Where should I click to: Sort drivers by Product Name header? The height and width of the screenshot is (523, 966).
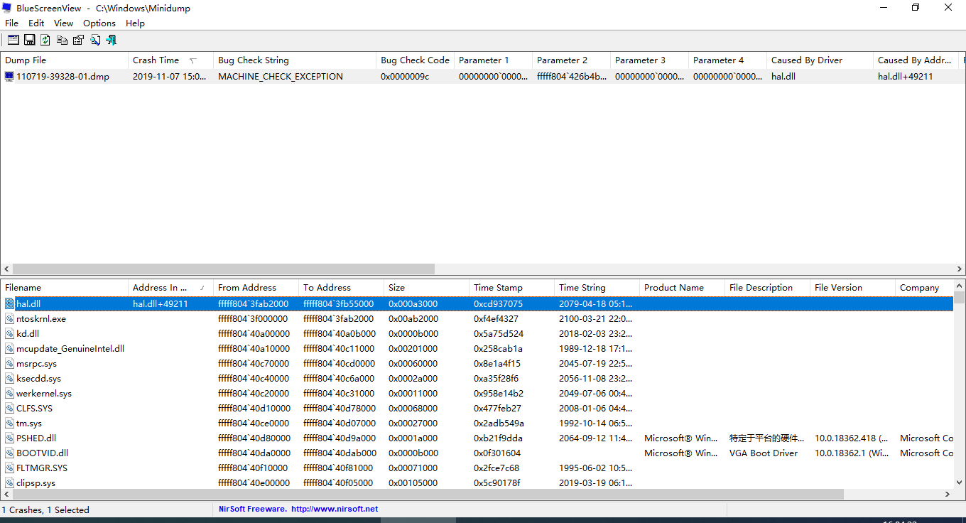(x=682, y=288)
